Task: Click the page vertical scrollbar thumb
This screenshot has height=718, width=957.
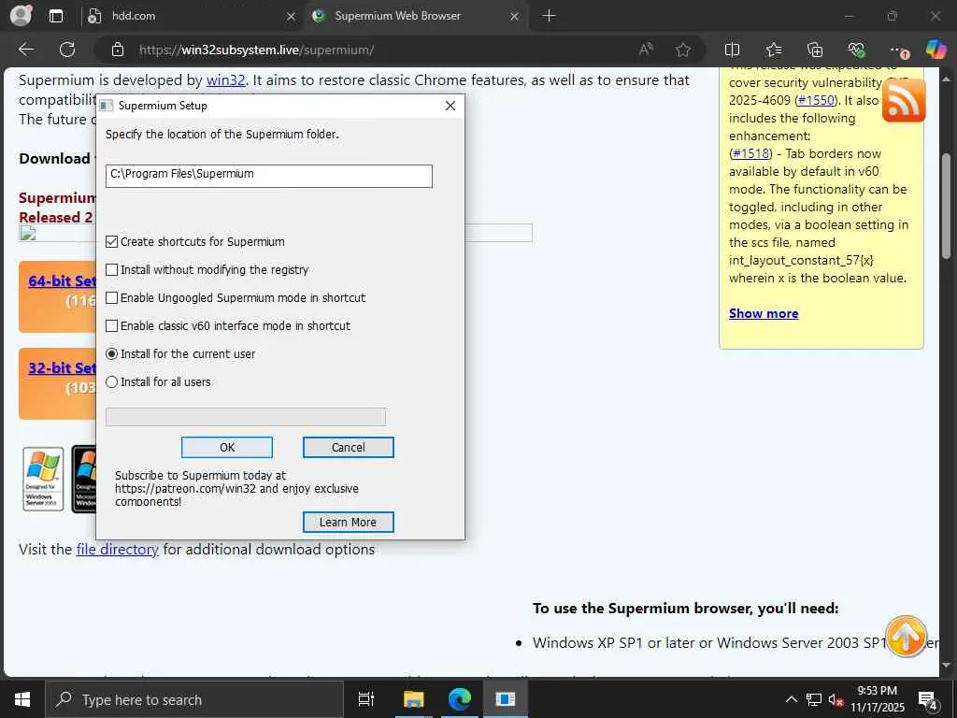Action: point(947,207)
